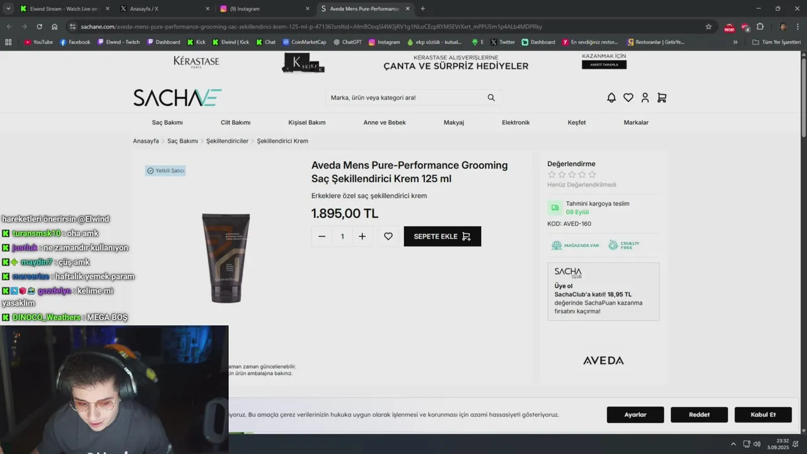
Task: Click the quantity field showing 1
Action: 342,236
